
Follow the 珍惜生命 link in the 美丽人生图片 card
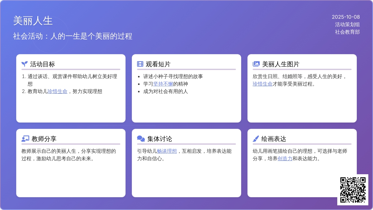click(x=263, y=84)
